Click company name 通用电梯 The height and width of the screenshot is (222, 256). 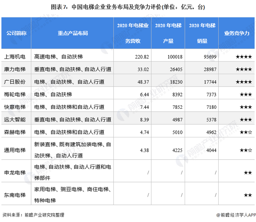[15, 150]
